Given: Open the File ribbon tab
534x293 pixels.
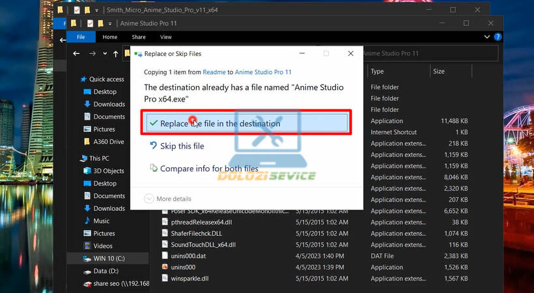Looking at the screenshot, I should tap(81, 37).
